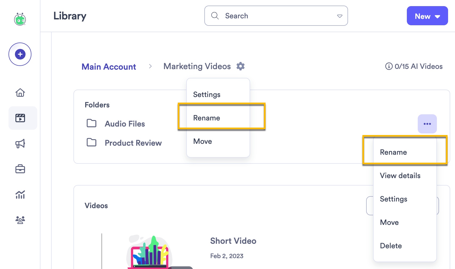
Task: Click the gear icon beside Marketing Videos
Action: (x=241, y=66)
